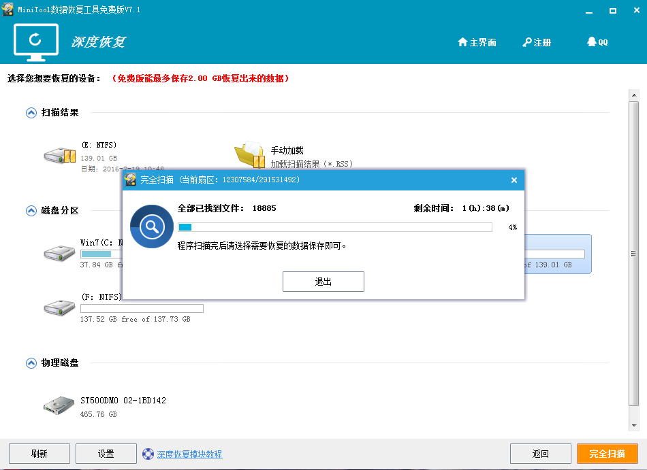Click the '465.76 GB' disk size text
The width and height of the screenshot is (647, 470).
[99, 414]
